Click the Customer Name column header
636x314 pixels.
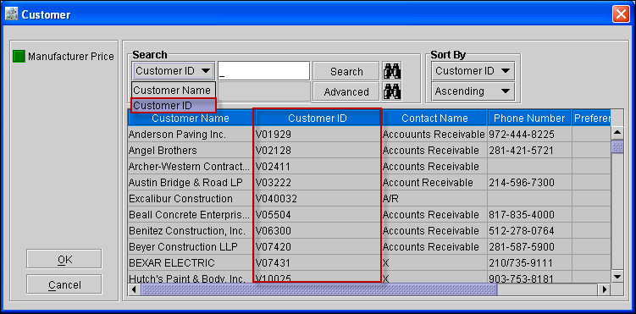tap(191, 118)
